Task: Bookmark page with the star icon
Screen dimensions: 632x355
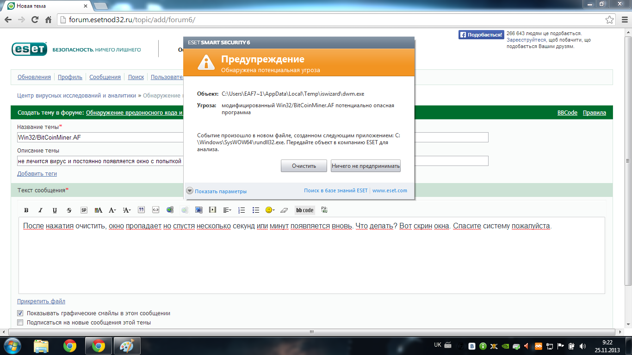Action: pyautogui.click(x=610, y=20)
